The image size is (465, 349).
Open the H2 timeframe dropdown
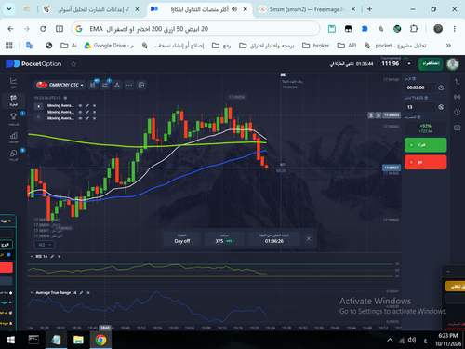click(x=45, y=245)
